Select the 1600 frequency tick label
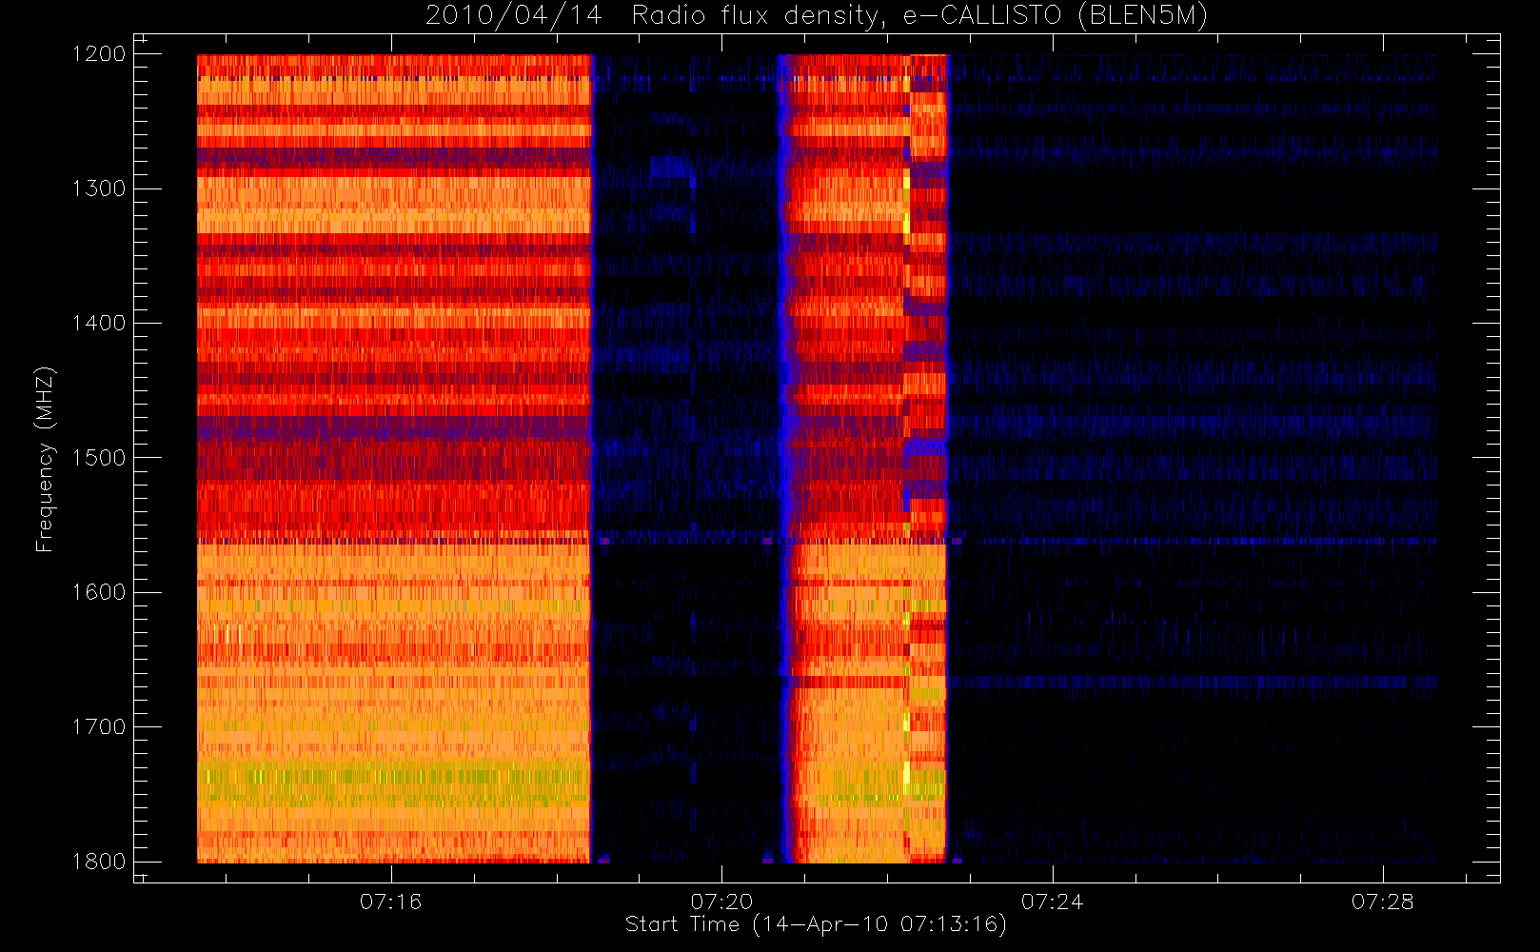Screen dimensions: 1540x952 99,592
